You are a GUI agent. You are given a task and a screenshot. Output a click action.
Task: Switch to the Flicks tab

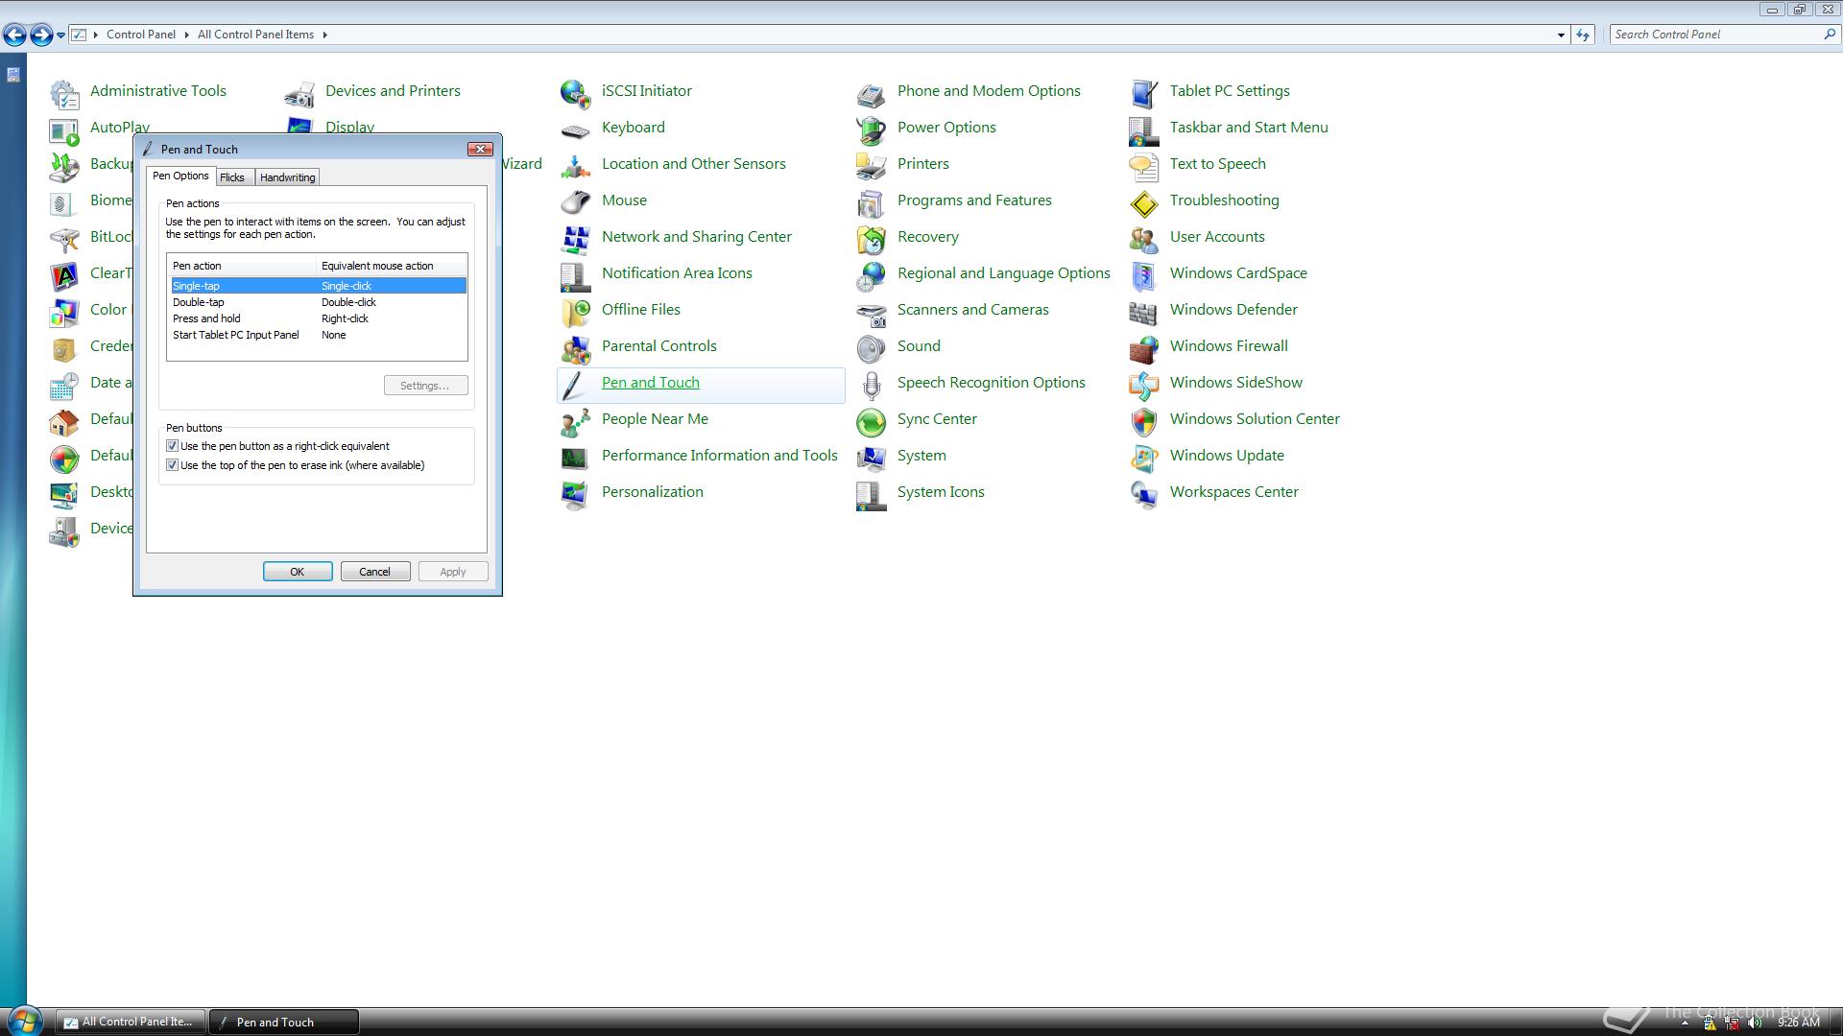point(232,177)
